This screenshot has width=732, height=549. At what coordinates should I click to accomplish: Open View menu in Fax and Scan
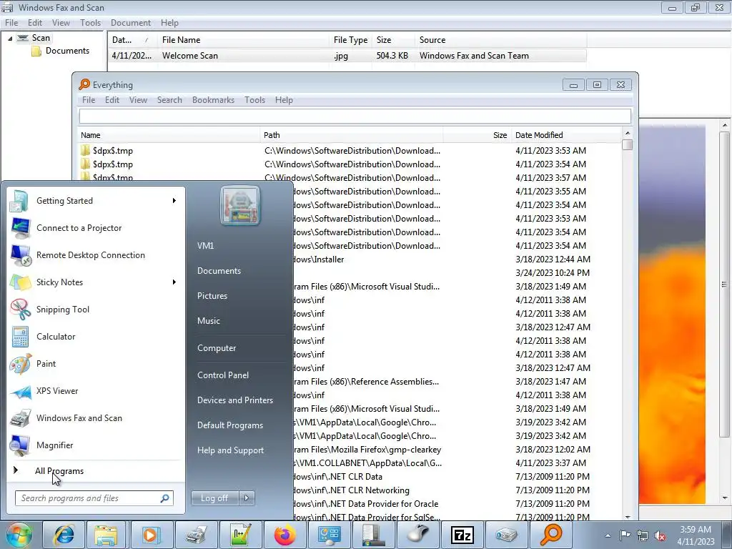pos(61,23)
